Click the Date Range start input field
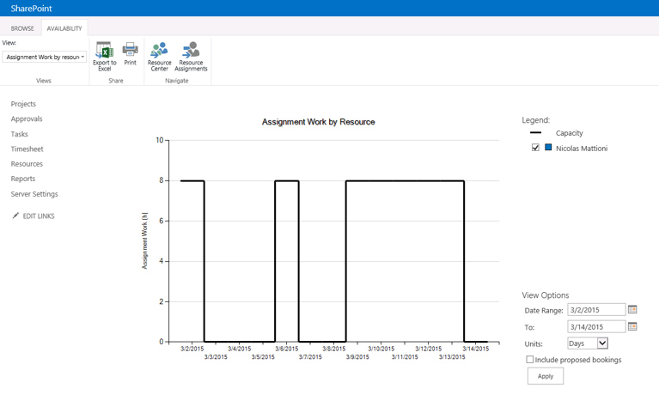Viewport: 659px width, 401px height. 595,310
